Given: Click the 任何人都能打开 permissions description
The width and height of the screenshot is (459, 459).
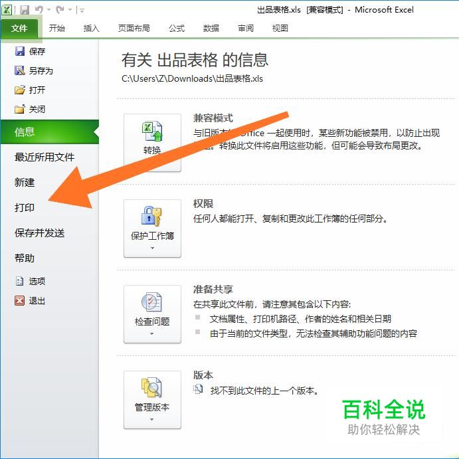Looking at the screenshot, I should pos(290,219).
